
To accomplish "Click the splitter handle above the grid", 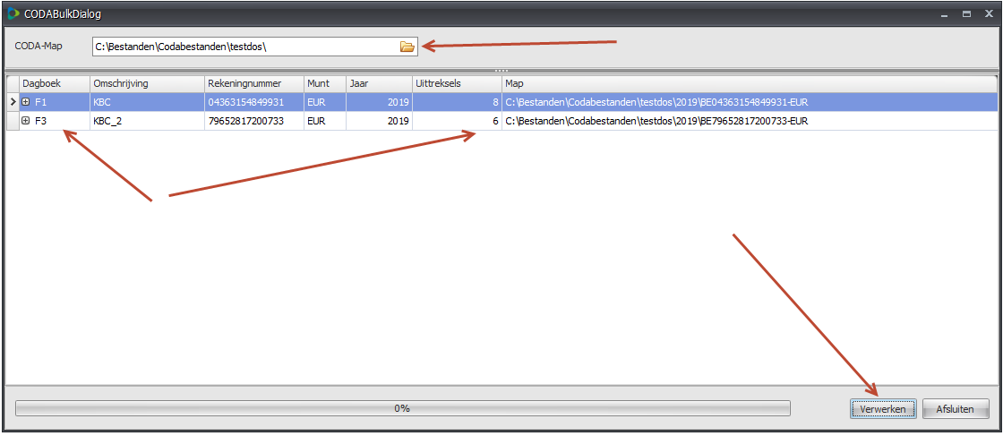I will pyautogui.click(x=501, y=70).
